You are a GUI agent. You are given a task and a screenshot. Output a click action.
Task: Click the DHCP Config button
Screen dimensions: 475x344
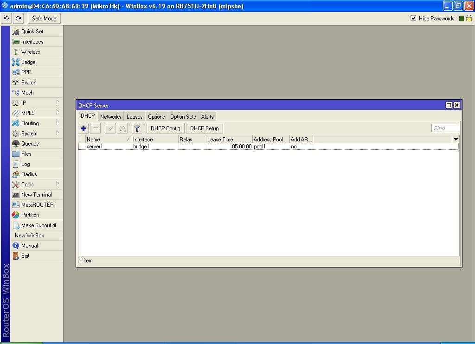pyautogui.click(x=166, y=128)
